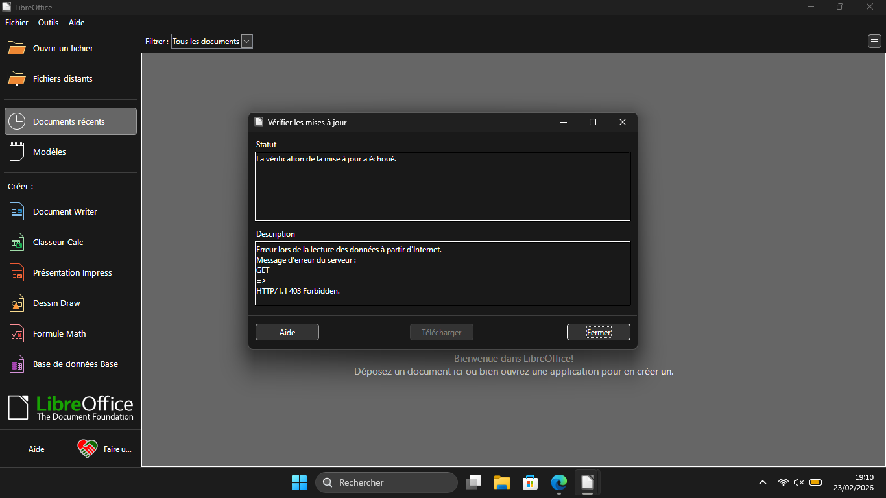Launch the Formule Math editor
886x498 pixels.
coord(59,333)
